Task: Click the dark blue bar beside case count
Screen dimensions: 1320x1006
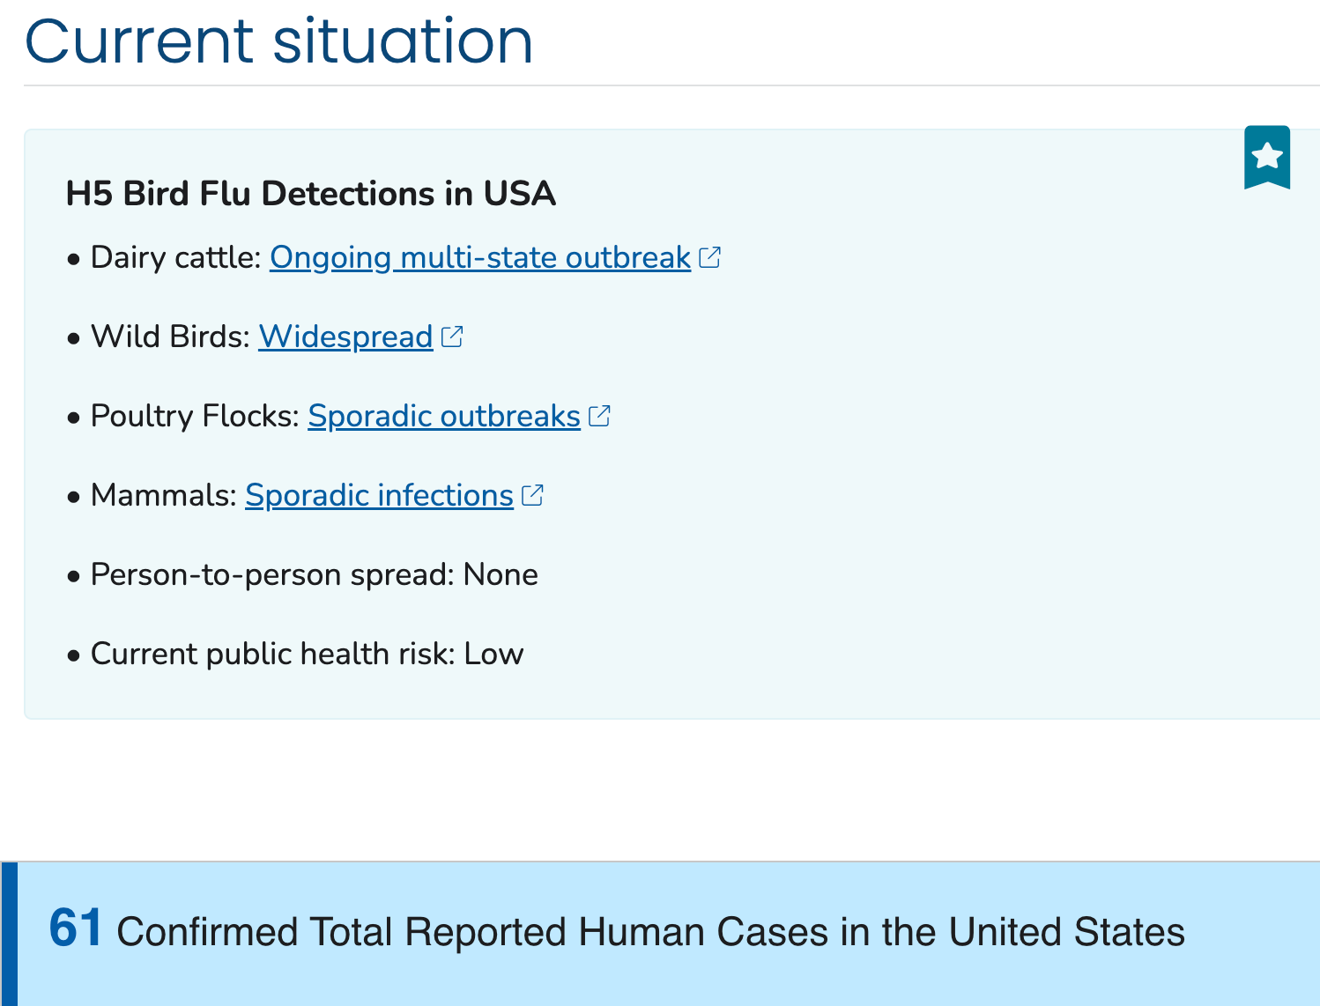Action: [9, 934]
